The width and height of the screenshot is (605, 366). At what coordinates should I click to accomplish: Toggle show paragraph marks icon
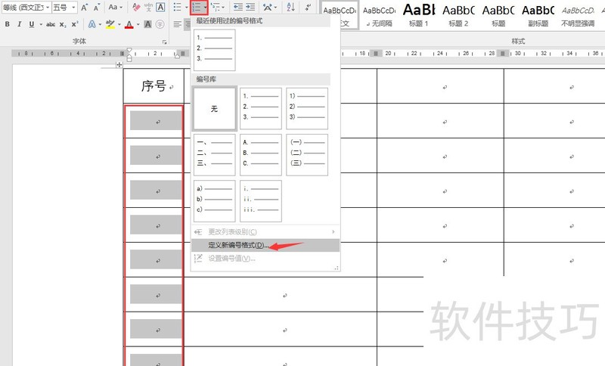[308, 7]
